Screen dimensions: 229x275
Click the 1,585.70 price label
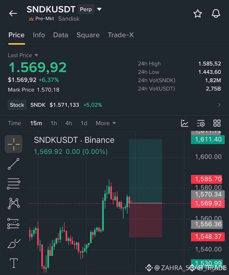[207, 179]
